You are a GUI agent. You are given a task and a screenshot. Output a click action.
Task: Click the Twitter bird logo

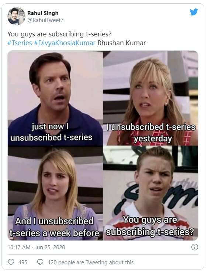[194, 12]
